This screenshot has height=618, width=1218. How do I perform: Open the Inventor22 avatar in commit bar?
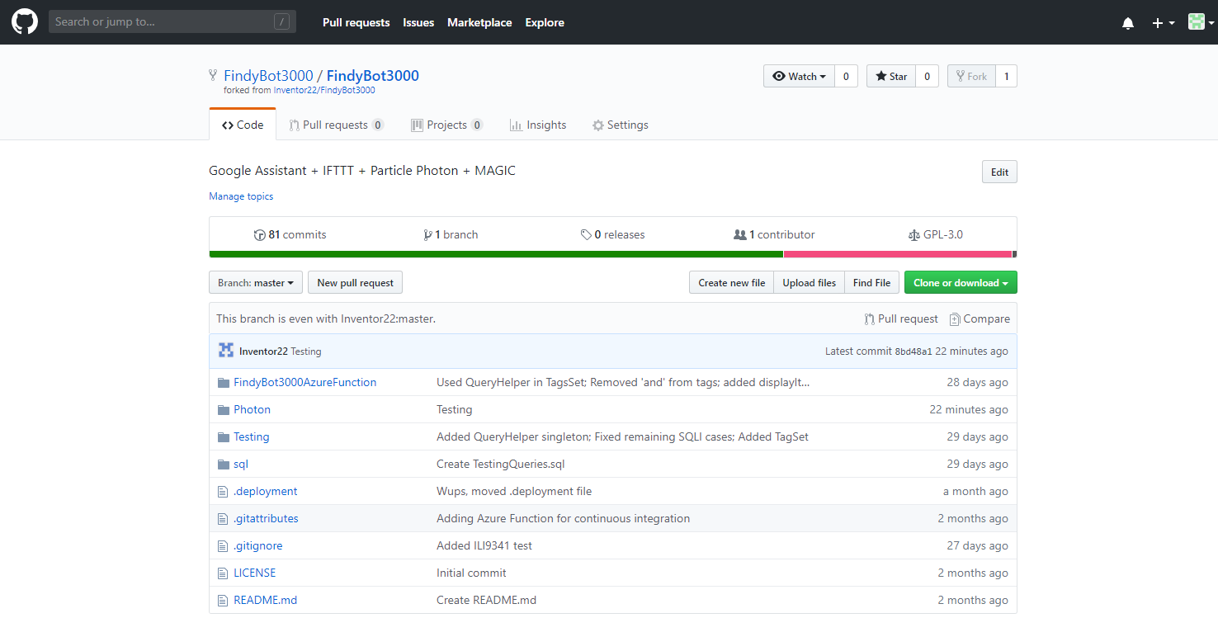click(x=225, y=351)
